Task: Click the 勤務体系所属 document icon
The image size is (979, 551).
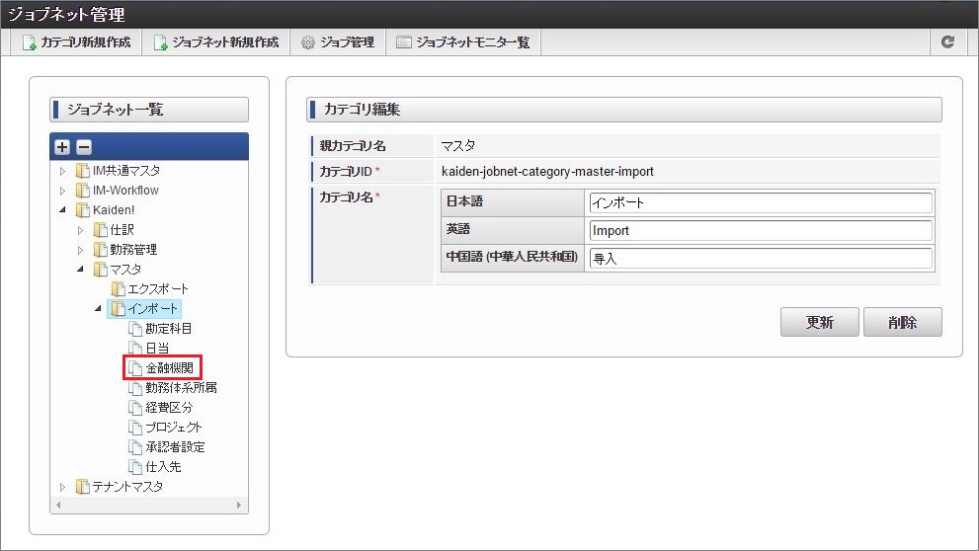Action: [x=135, y=387]
